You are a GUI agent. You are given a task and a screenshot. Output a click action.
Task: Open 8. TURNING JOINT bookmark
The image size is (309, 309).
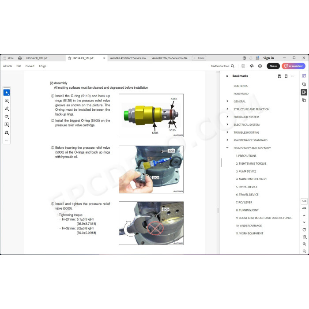click(247, 210)
